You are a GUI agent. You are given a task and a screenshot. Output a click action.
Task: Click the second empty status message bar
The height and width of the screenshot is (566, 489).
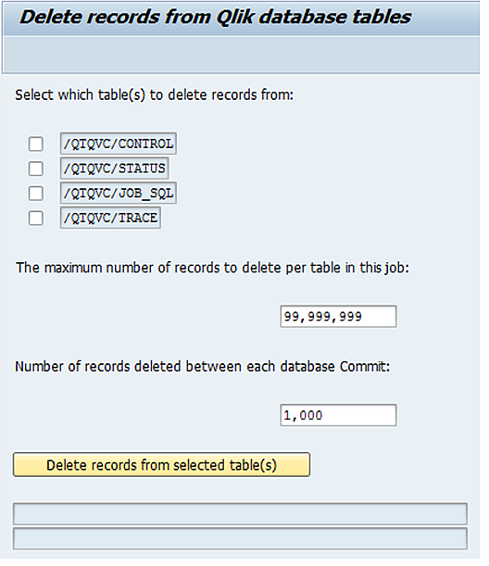point(241,538)
